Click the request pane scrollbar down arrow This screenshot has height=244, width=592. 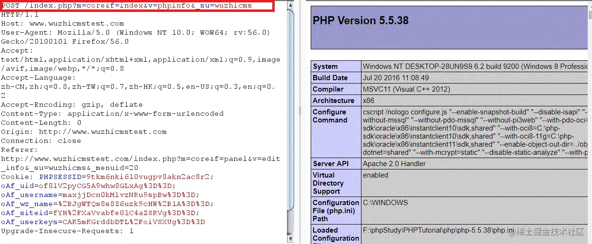point(290,239)
